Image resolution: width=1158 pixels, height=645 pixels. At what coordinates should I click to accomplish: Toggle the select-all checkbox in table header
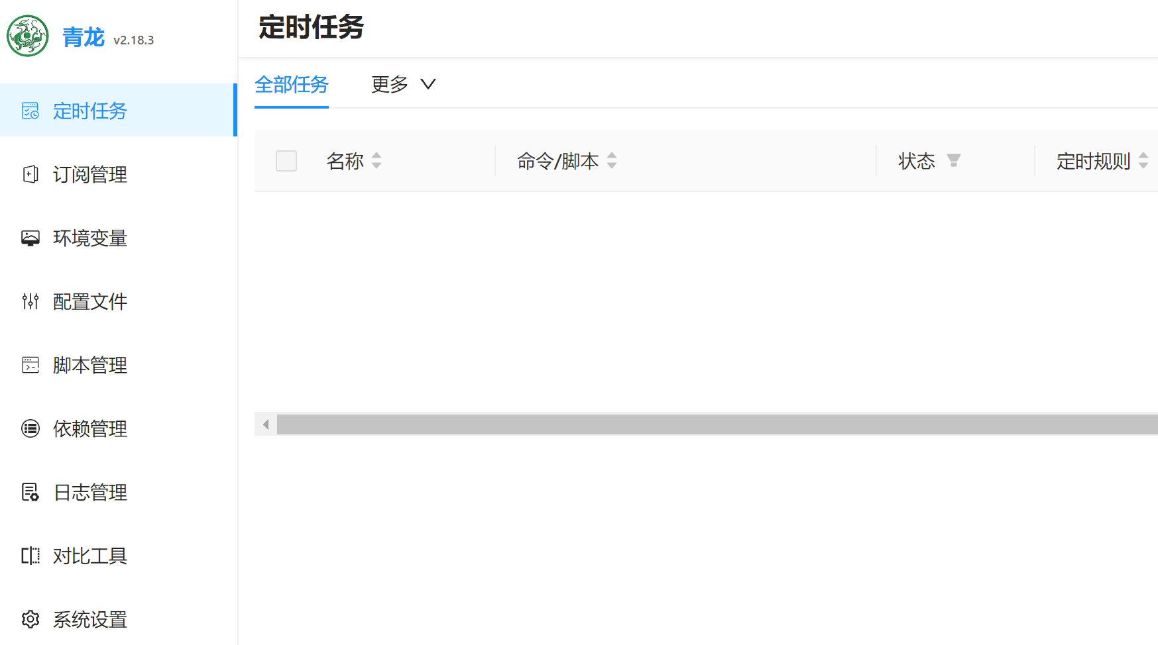286,161
